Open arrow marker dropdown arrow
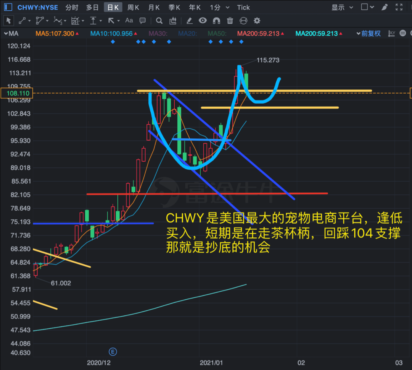Image resolution: width=412 pixels, height=370 pixels. (x=119, y=21)
